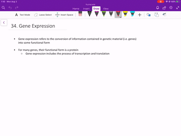The image size is (181, 136).
Task: Select the cyan highlighter
Action: (x=132, y=14)
